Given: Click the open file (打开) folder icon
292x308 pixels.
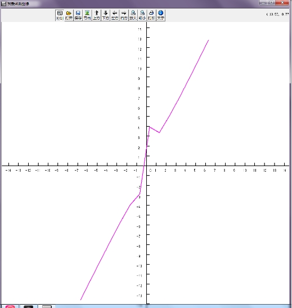Looking at the screenshot, I should tap(69, 15).
